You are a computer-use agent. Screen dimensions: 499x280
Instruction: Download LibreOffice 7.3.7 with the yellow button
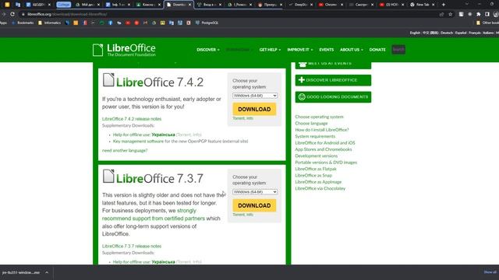[254, 205]
